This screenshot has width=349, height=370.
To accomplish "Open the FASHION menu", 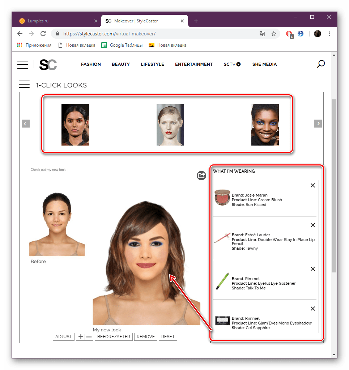I will click(x=91, y=64).
